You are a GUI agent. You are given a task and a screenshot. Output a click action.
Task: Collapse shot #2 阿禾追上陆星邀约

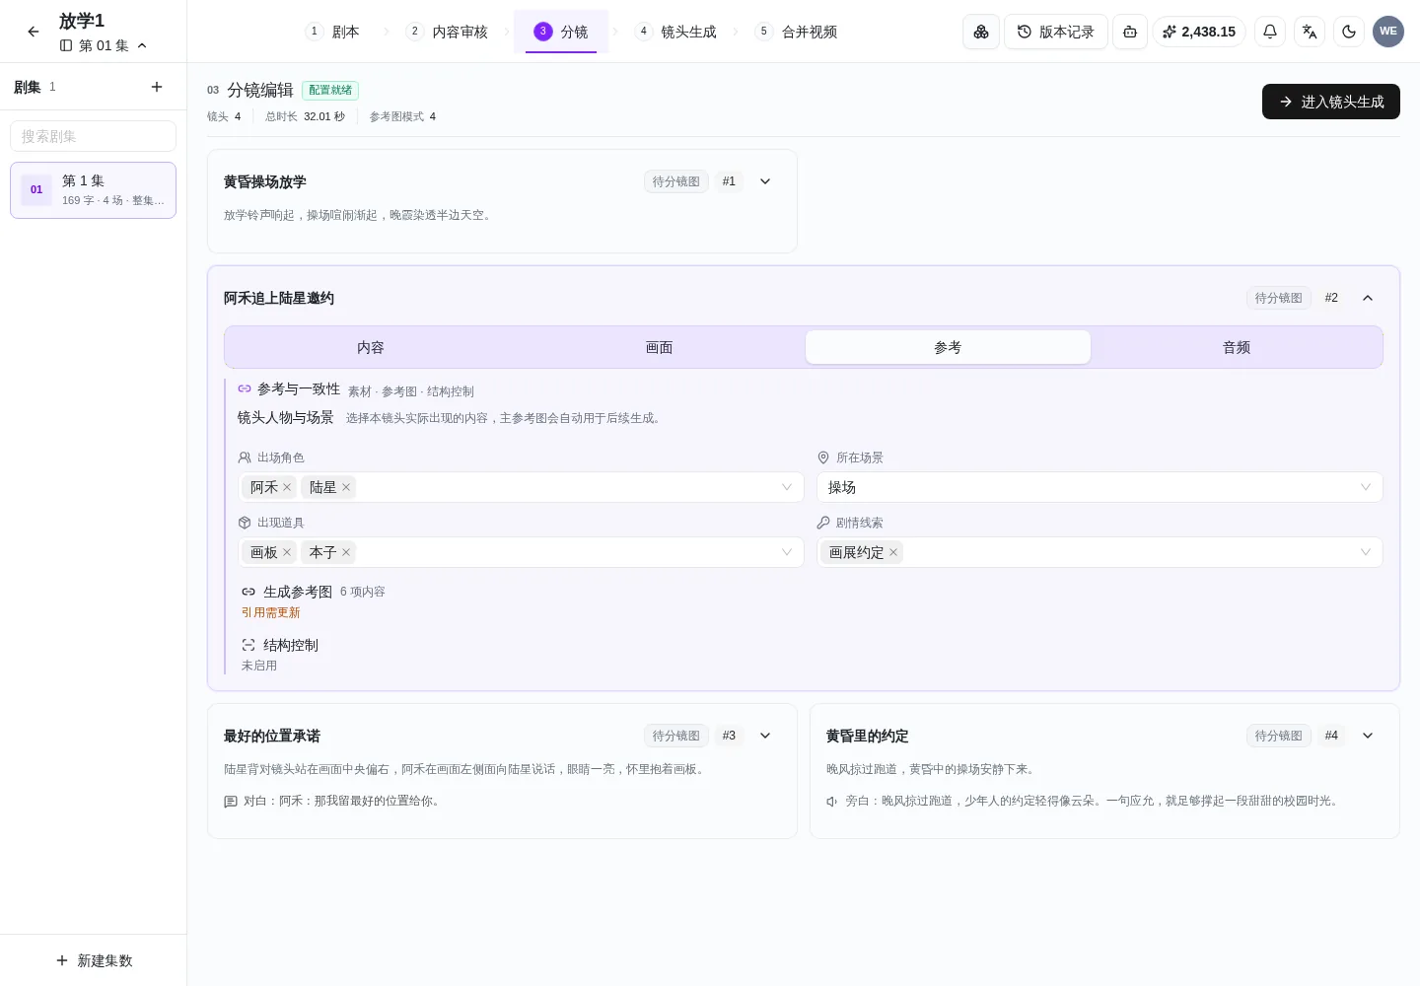click(x=1368, y=298)
